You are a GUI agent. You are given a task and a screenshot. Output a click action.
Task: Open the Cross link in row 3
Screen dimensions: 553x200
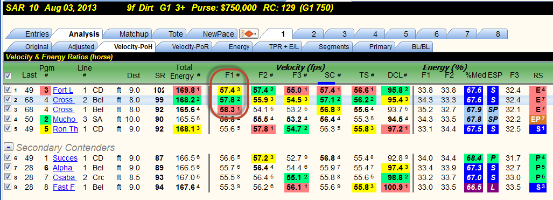click(x=63, y=109)
